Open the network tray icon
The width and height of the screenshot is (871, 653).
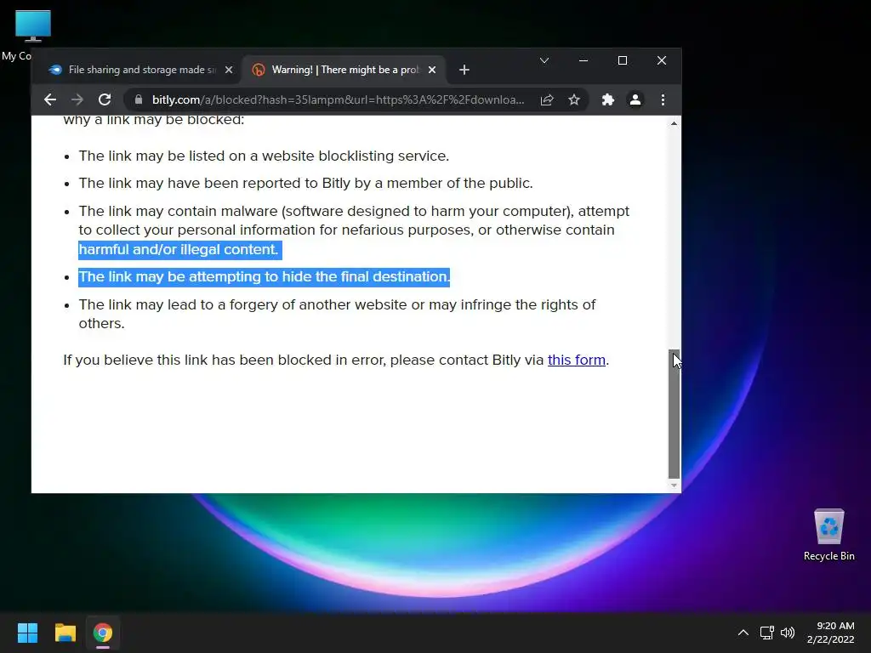(x=767, y=633)
